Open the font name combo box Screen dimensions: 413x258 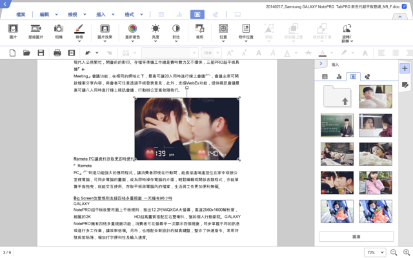coord(170,53)
